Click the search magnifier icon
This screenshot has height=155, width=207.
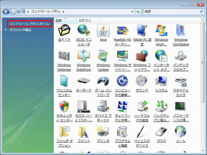pyautogui.click(x=201, y=12)
